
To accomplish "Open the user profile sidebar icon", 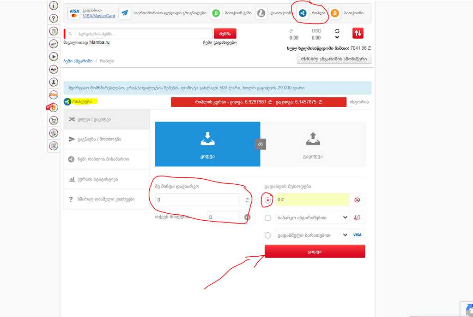I will click(x=54, y=82).
